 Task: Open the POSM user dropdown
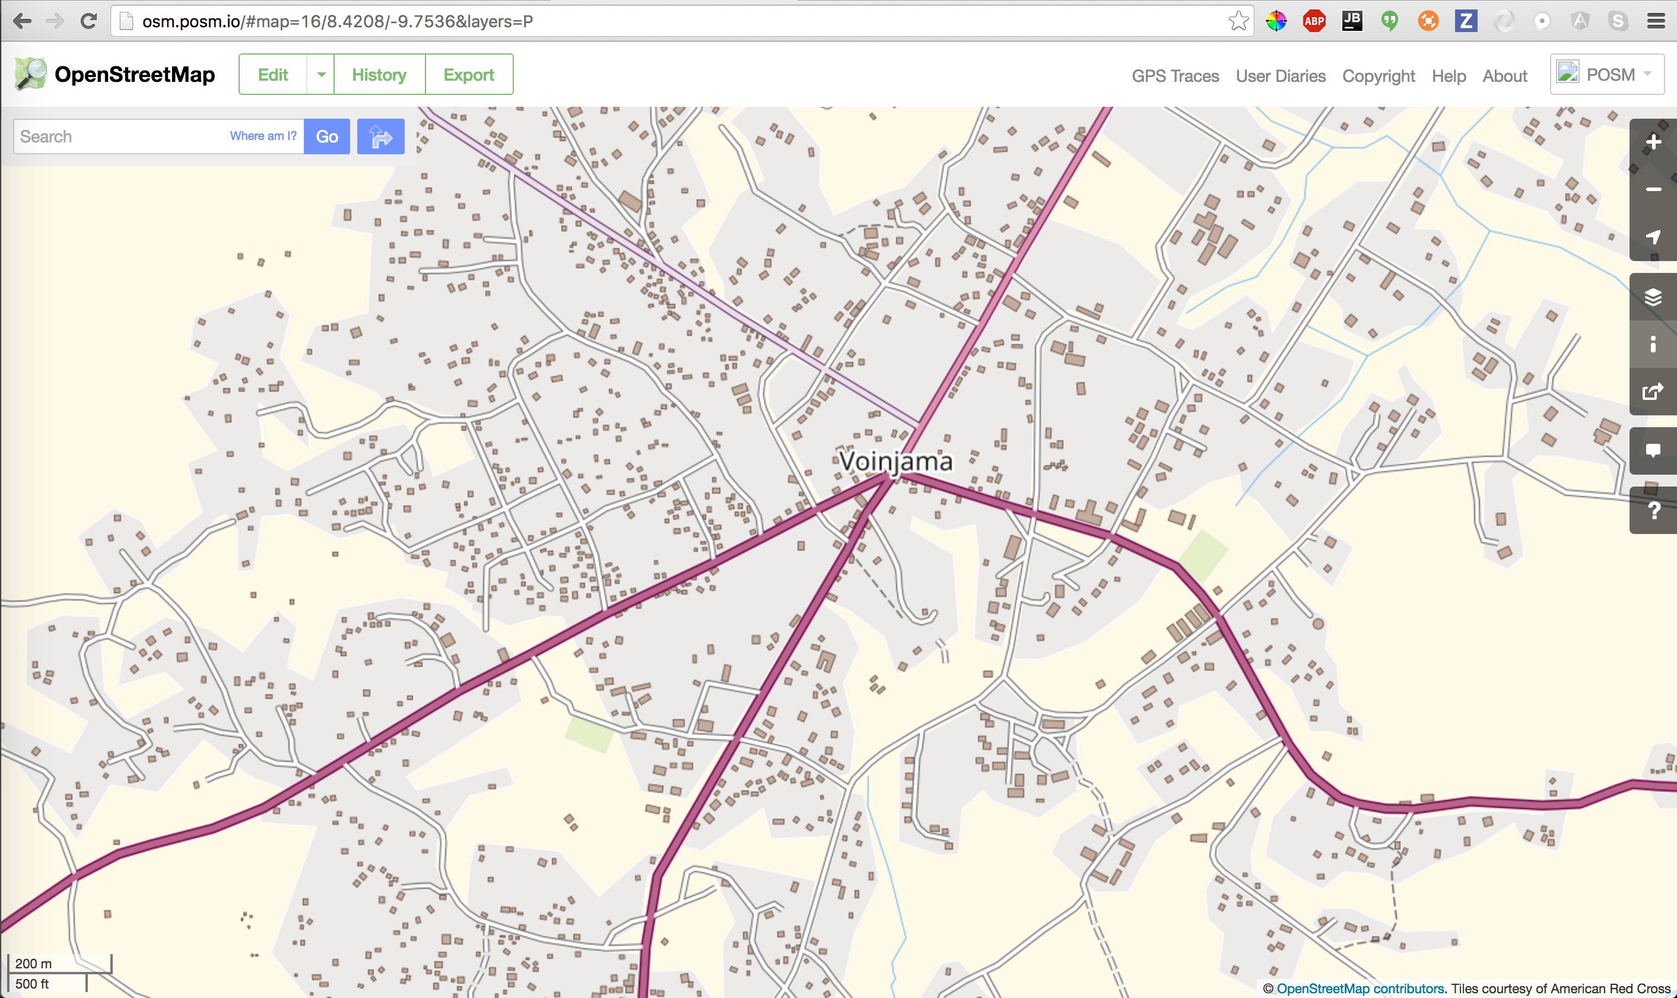coord(1607,74)
